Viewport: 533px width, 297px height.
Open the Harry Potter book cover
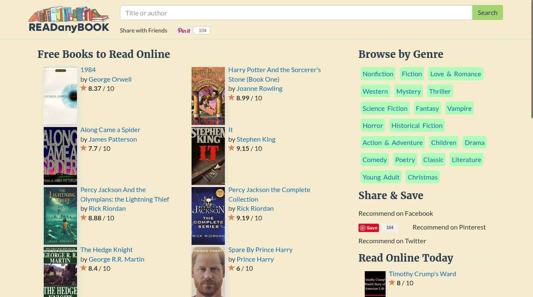click(208, 96)
